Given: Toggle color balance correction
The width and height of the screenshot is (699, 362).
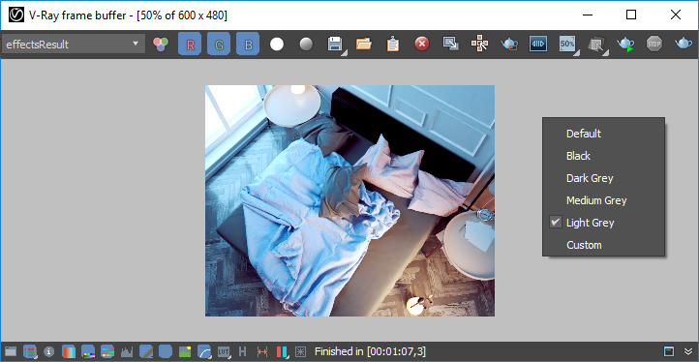Looking at the screenshot, I should click(x=107, y=351).
